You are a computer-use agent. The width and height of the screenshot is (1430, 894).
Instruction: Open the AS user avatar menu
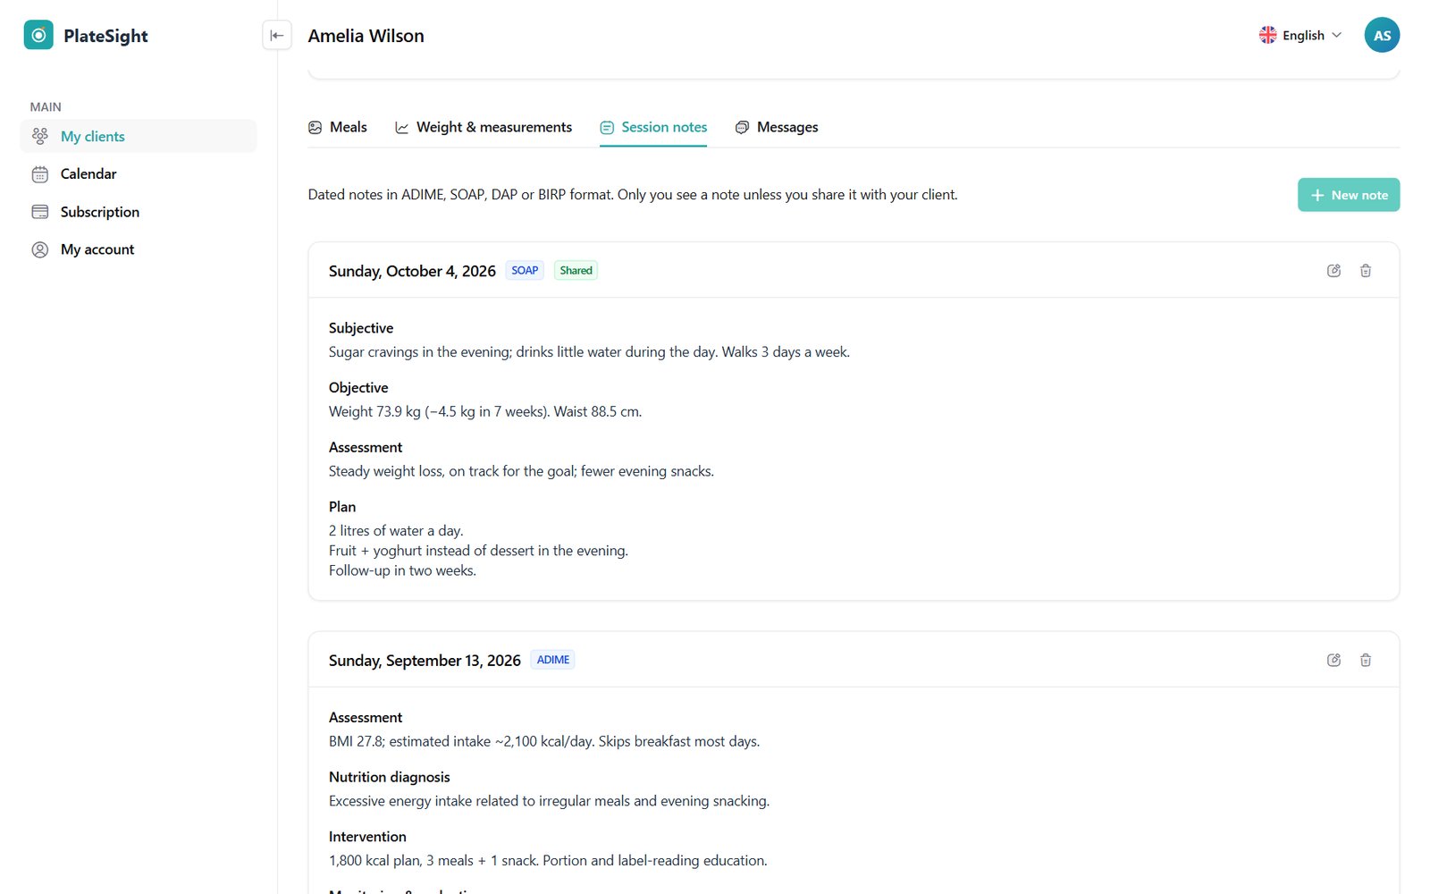click(x=1382, y=35)
